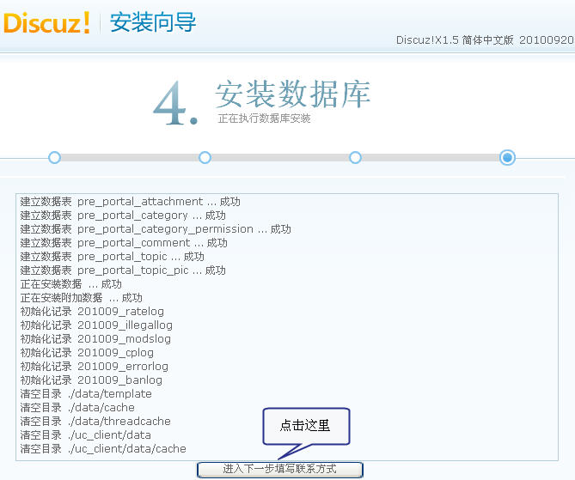
Task: Click the 201009_banlog log line
Action: 91,380
